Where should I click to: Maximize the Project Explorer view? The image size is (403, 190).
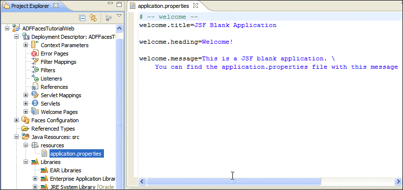pyautogui.click(x=119, y=4)
